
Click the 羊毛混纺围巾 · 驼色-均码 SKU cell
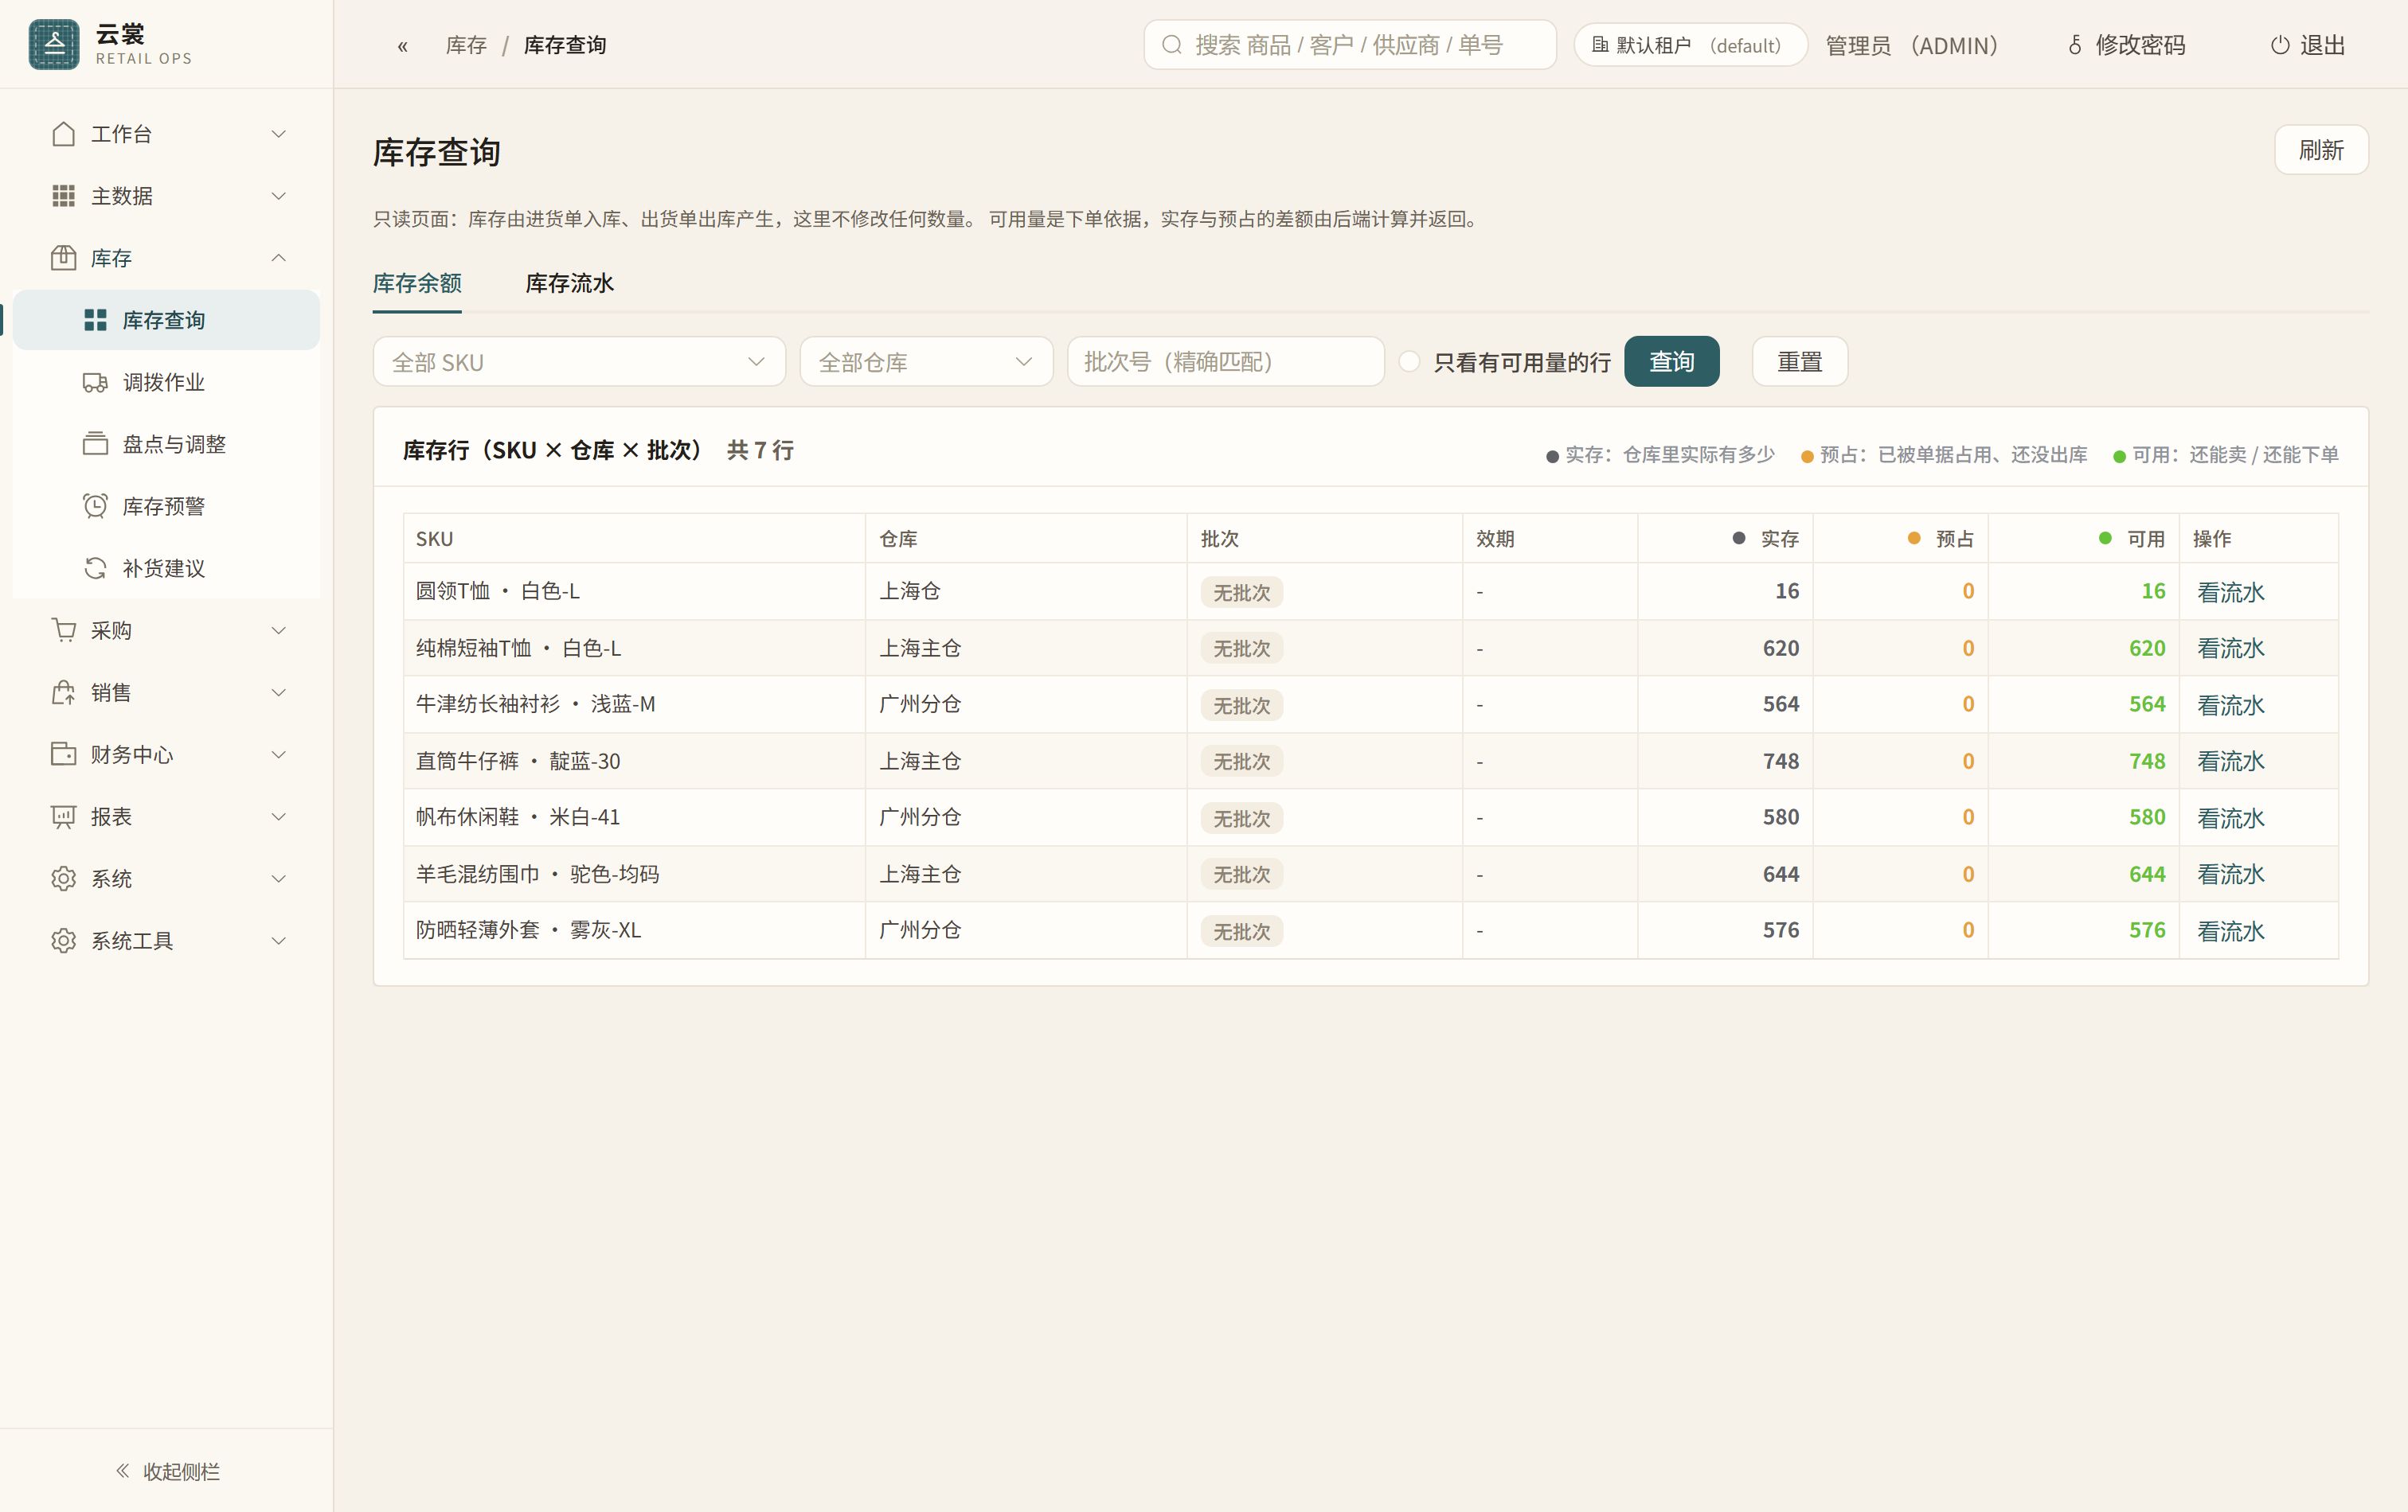pos(634,875)
